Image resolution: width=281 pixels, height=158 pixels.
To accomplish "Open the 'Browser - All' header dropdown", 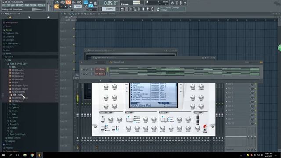I will (x=15, y=14).
